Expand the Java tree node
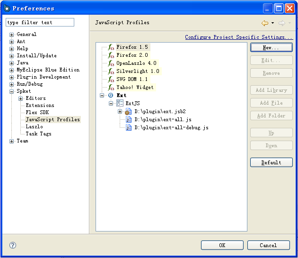298x258 pixels. click(12, 63)
